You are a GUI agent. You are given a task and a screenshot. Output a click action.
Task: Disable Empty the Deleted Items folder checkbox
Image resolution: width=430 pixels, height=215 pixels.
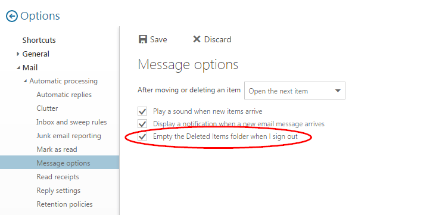point(142,136)
